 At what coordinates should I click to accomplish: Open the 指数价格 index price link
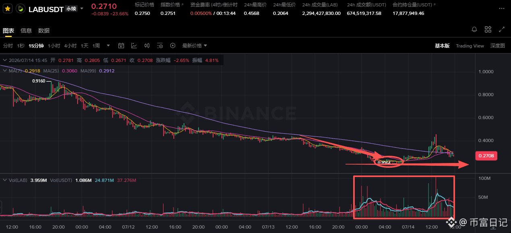pos(172,5)
